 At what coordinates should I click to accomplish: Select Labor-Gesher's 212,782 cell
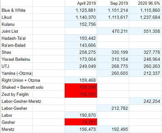click(113, 108)
